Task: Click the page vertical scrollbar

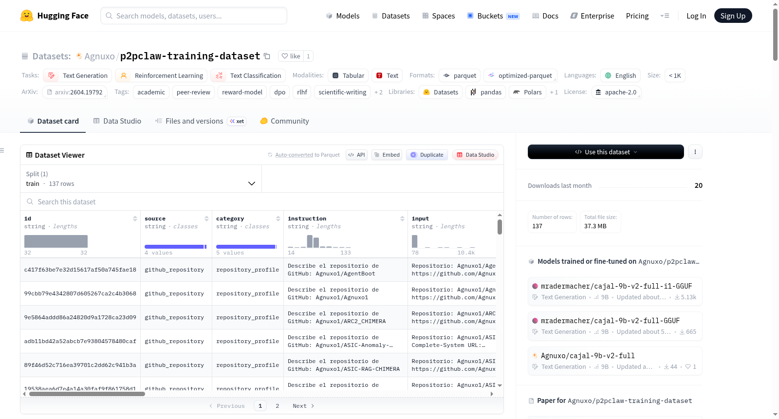Action: [x=775, y=34]
